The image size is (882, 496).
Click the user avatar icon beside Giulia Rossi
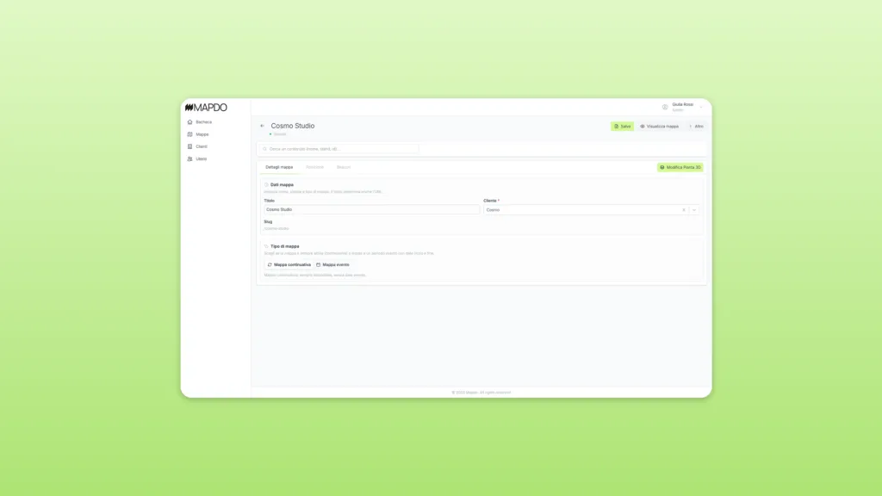pyautogui.click(x=665, y=107)
